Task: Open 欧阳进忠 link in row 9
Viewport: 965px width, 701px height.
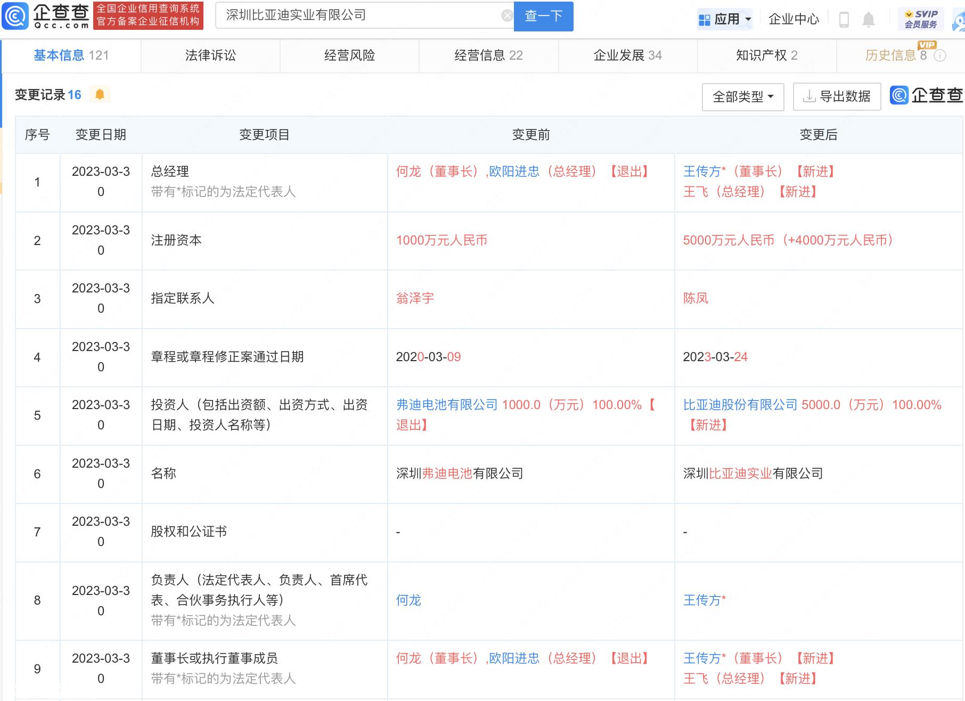Action: [514, 658]
